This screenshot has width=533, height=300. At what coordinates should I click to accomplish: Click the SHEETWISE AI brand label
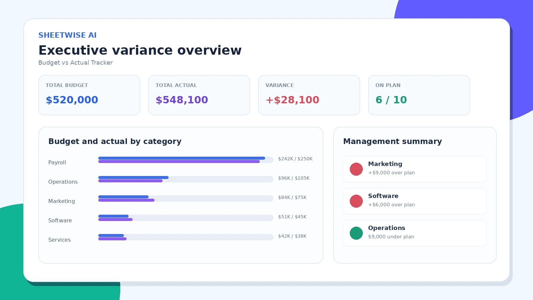pyautogui.click(x=67, y=35)
